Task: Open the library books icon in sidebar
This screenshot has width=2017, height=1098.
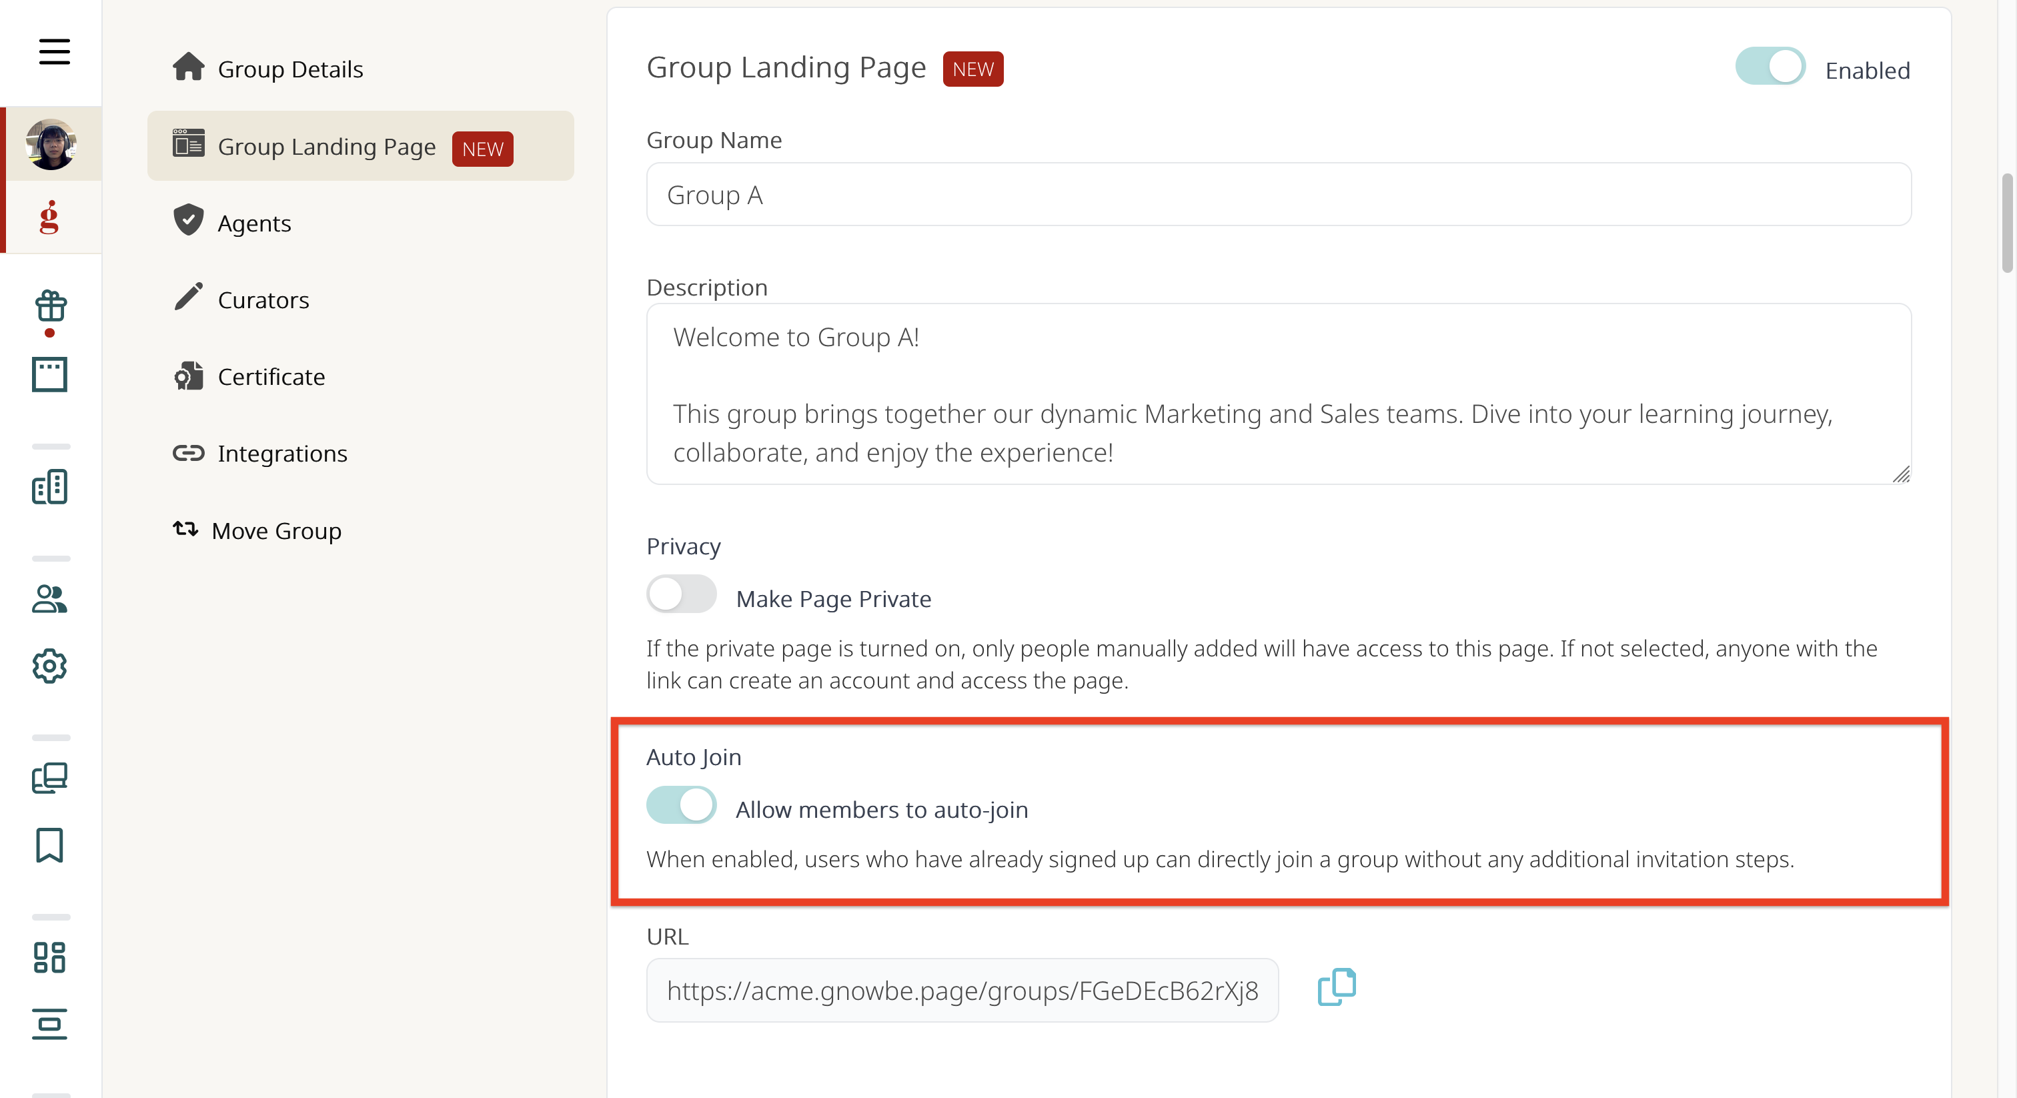Action: 50,778
